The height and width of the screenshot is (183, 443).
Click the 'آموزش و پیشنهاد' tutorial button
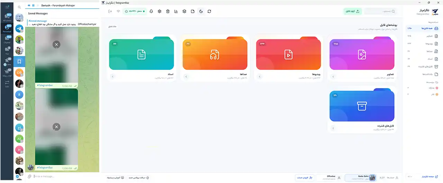click(x=116, y=177)
